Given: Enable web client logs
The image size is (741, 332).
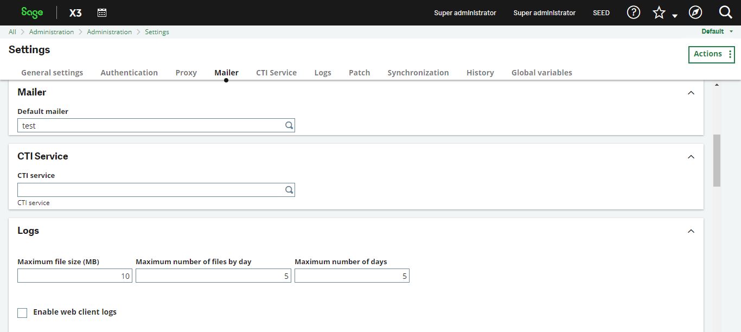Looking at the screenshot, I should tap(22, 312).
